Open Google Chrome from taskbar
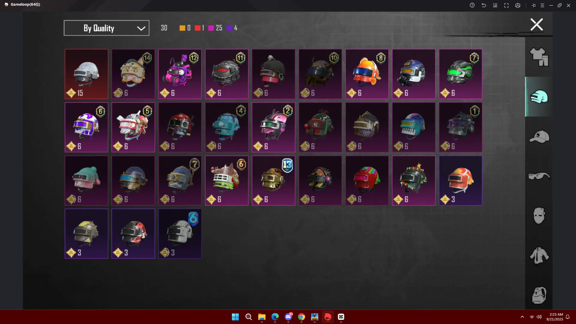The width and height of the screenshot is (576, 324). coord(301,317)
